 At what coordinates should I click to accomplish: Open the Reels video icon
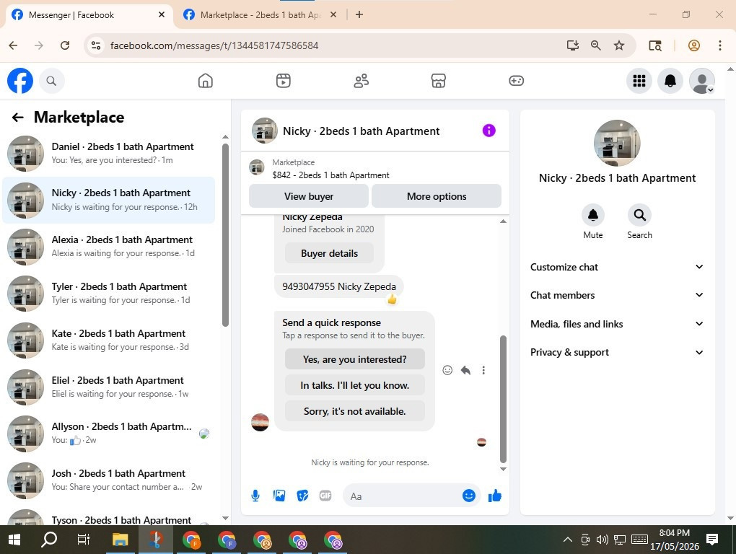point(283,81)
